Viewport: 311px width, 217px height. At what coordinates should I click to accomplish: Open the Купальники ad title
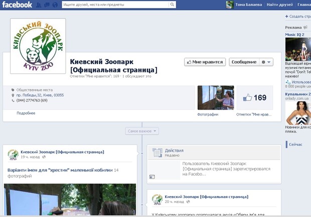tap(298, 94)
